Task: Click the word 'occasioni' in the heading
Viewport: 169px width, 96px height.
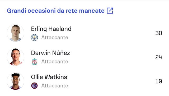Action: (x=42, y=11)
